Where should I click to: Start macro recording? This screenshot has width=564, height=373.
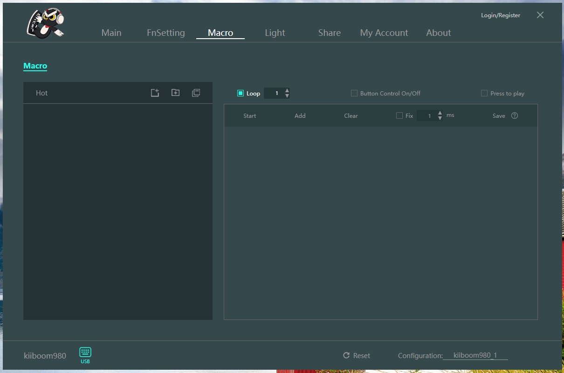pyautogui.click(x=250, y=115)
